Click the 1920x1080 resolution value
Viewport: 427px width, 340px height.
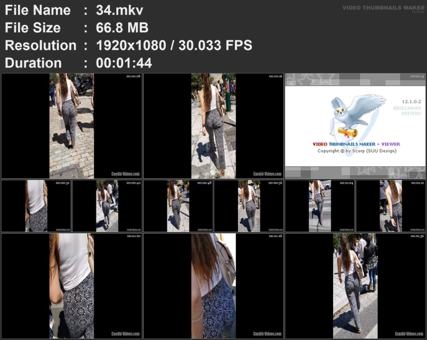click(131, 45)
